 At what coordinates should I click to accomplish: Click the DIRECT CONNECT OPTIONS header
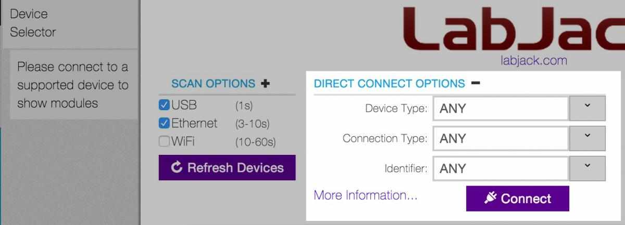tap(389, 84)
